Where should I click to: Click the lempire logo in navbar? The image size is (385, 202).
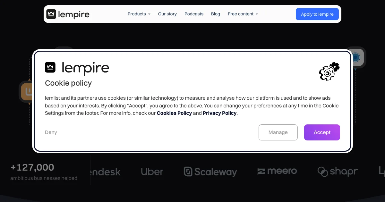[68, 14]
